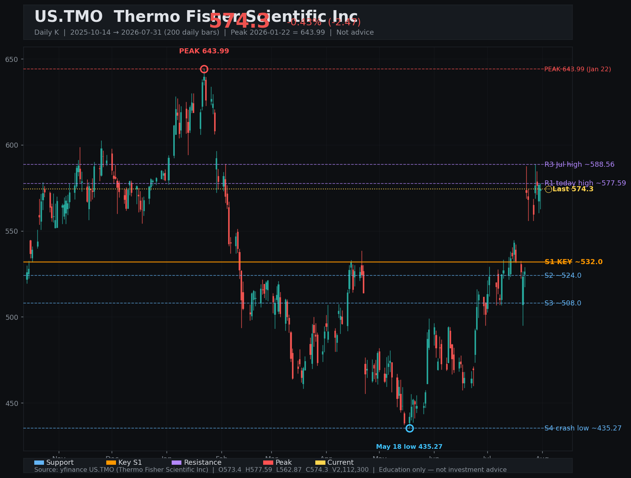
Task: Click the bold "PEAK 643.99" annotation above the peak
Action: point(204,51)
